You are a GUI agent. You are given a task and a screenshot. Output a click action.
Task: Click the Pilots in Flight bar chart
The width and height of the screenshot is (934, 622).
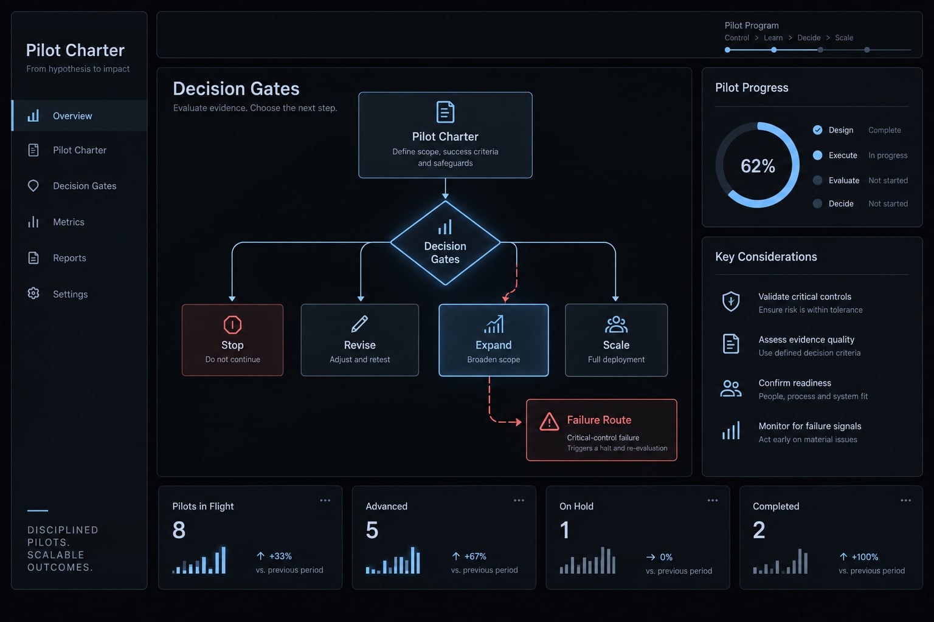pyautogui.click(x=199, y=560)
